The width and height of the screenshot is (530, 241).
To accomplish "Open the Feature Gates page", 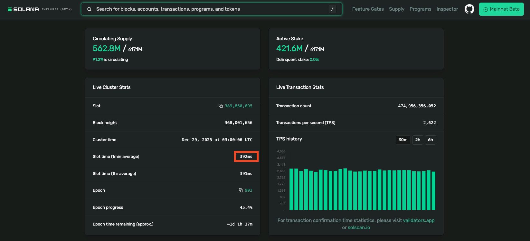I will click(x=368, y=9).
